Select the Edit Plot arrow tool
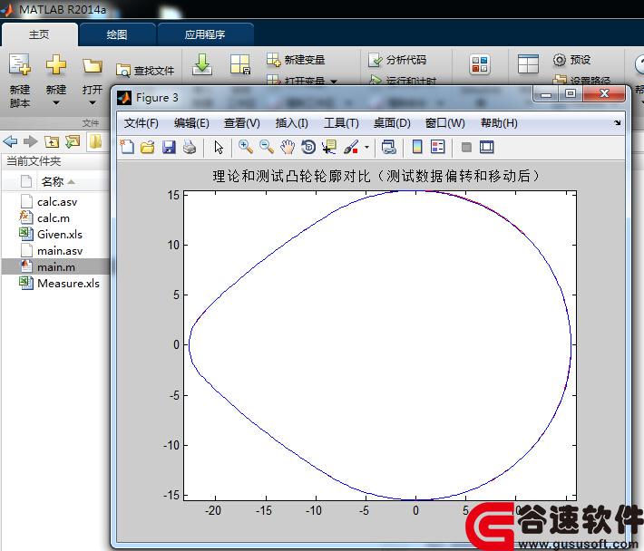The width and height of the screenshot is (644, 551). [219, 147]
